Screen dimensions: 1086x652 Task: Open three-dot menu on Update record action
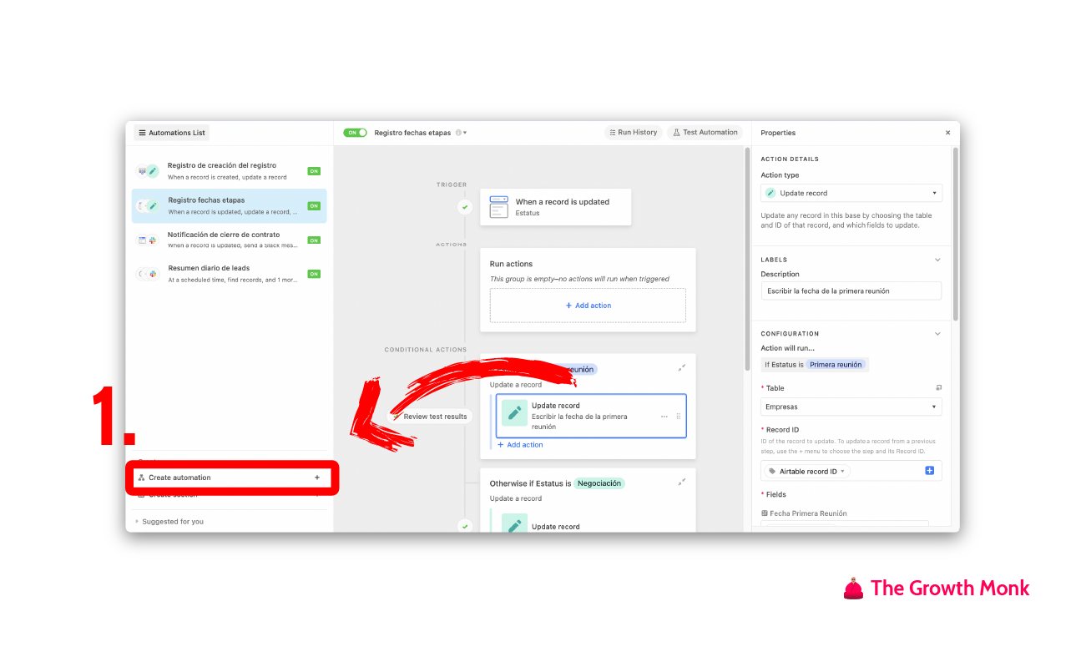pyautogui.click(x=664, y=417)
